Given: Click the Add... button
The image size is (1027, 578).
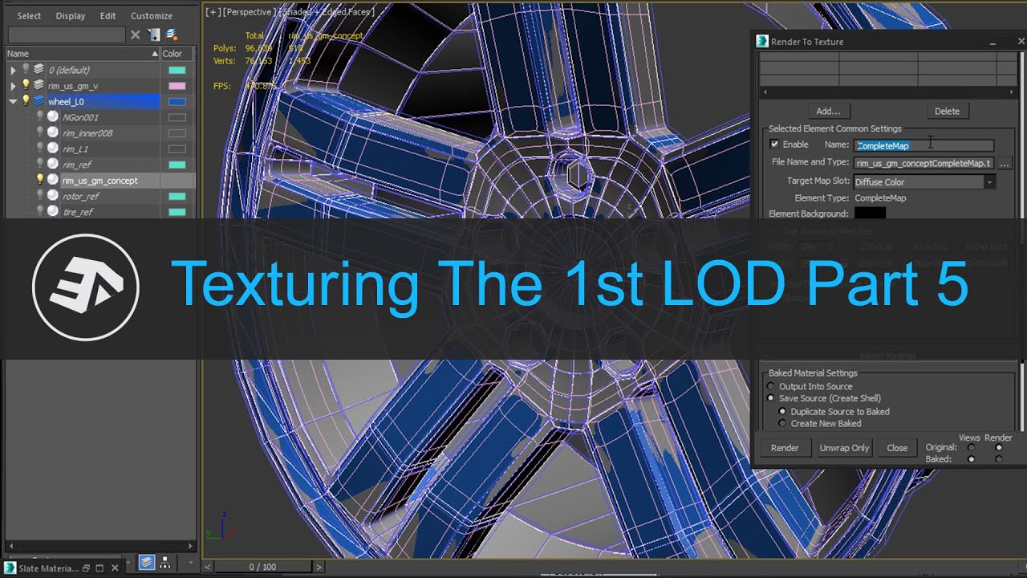Looking at the screenshot, I should pyautogui.click(x=828, y=111).
